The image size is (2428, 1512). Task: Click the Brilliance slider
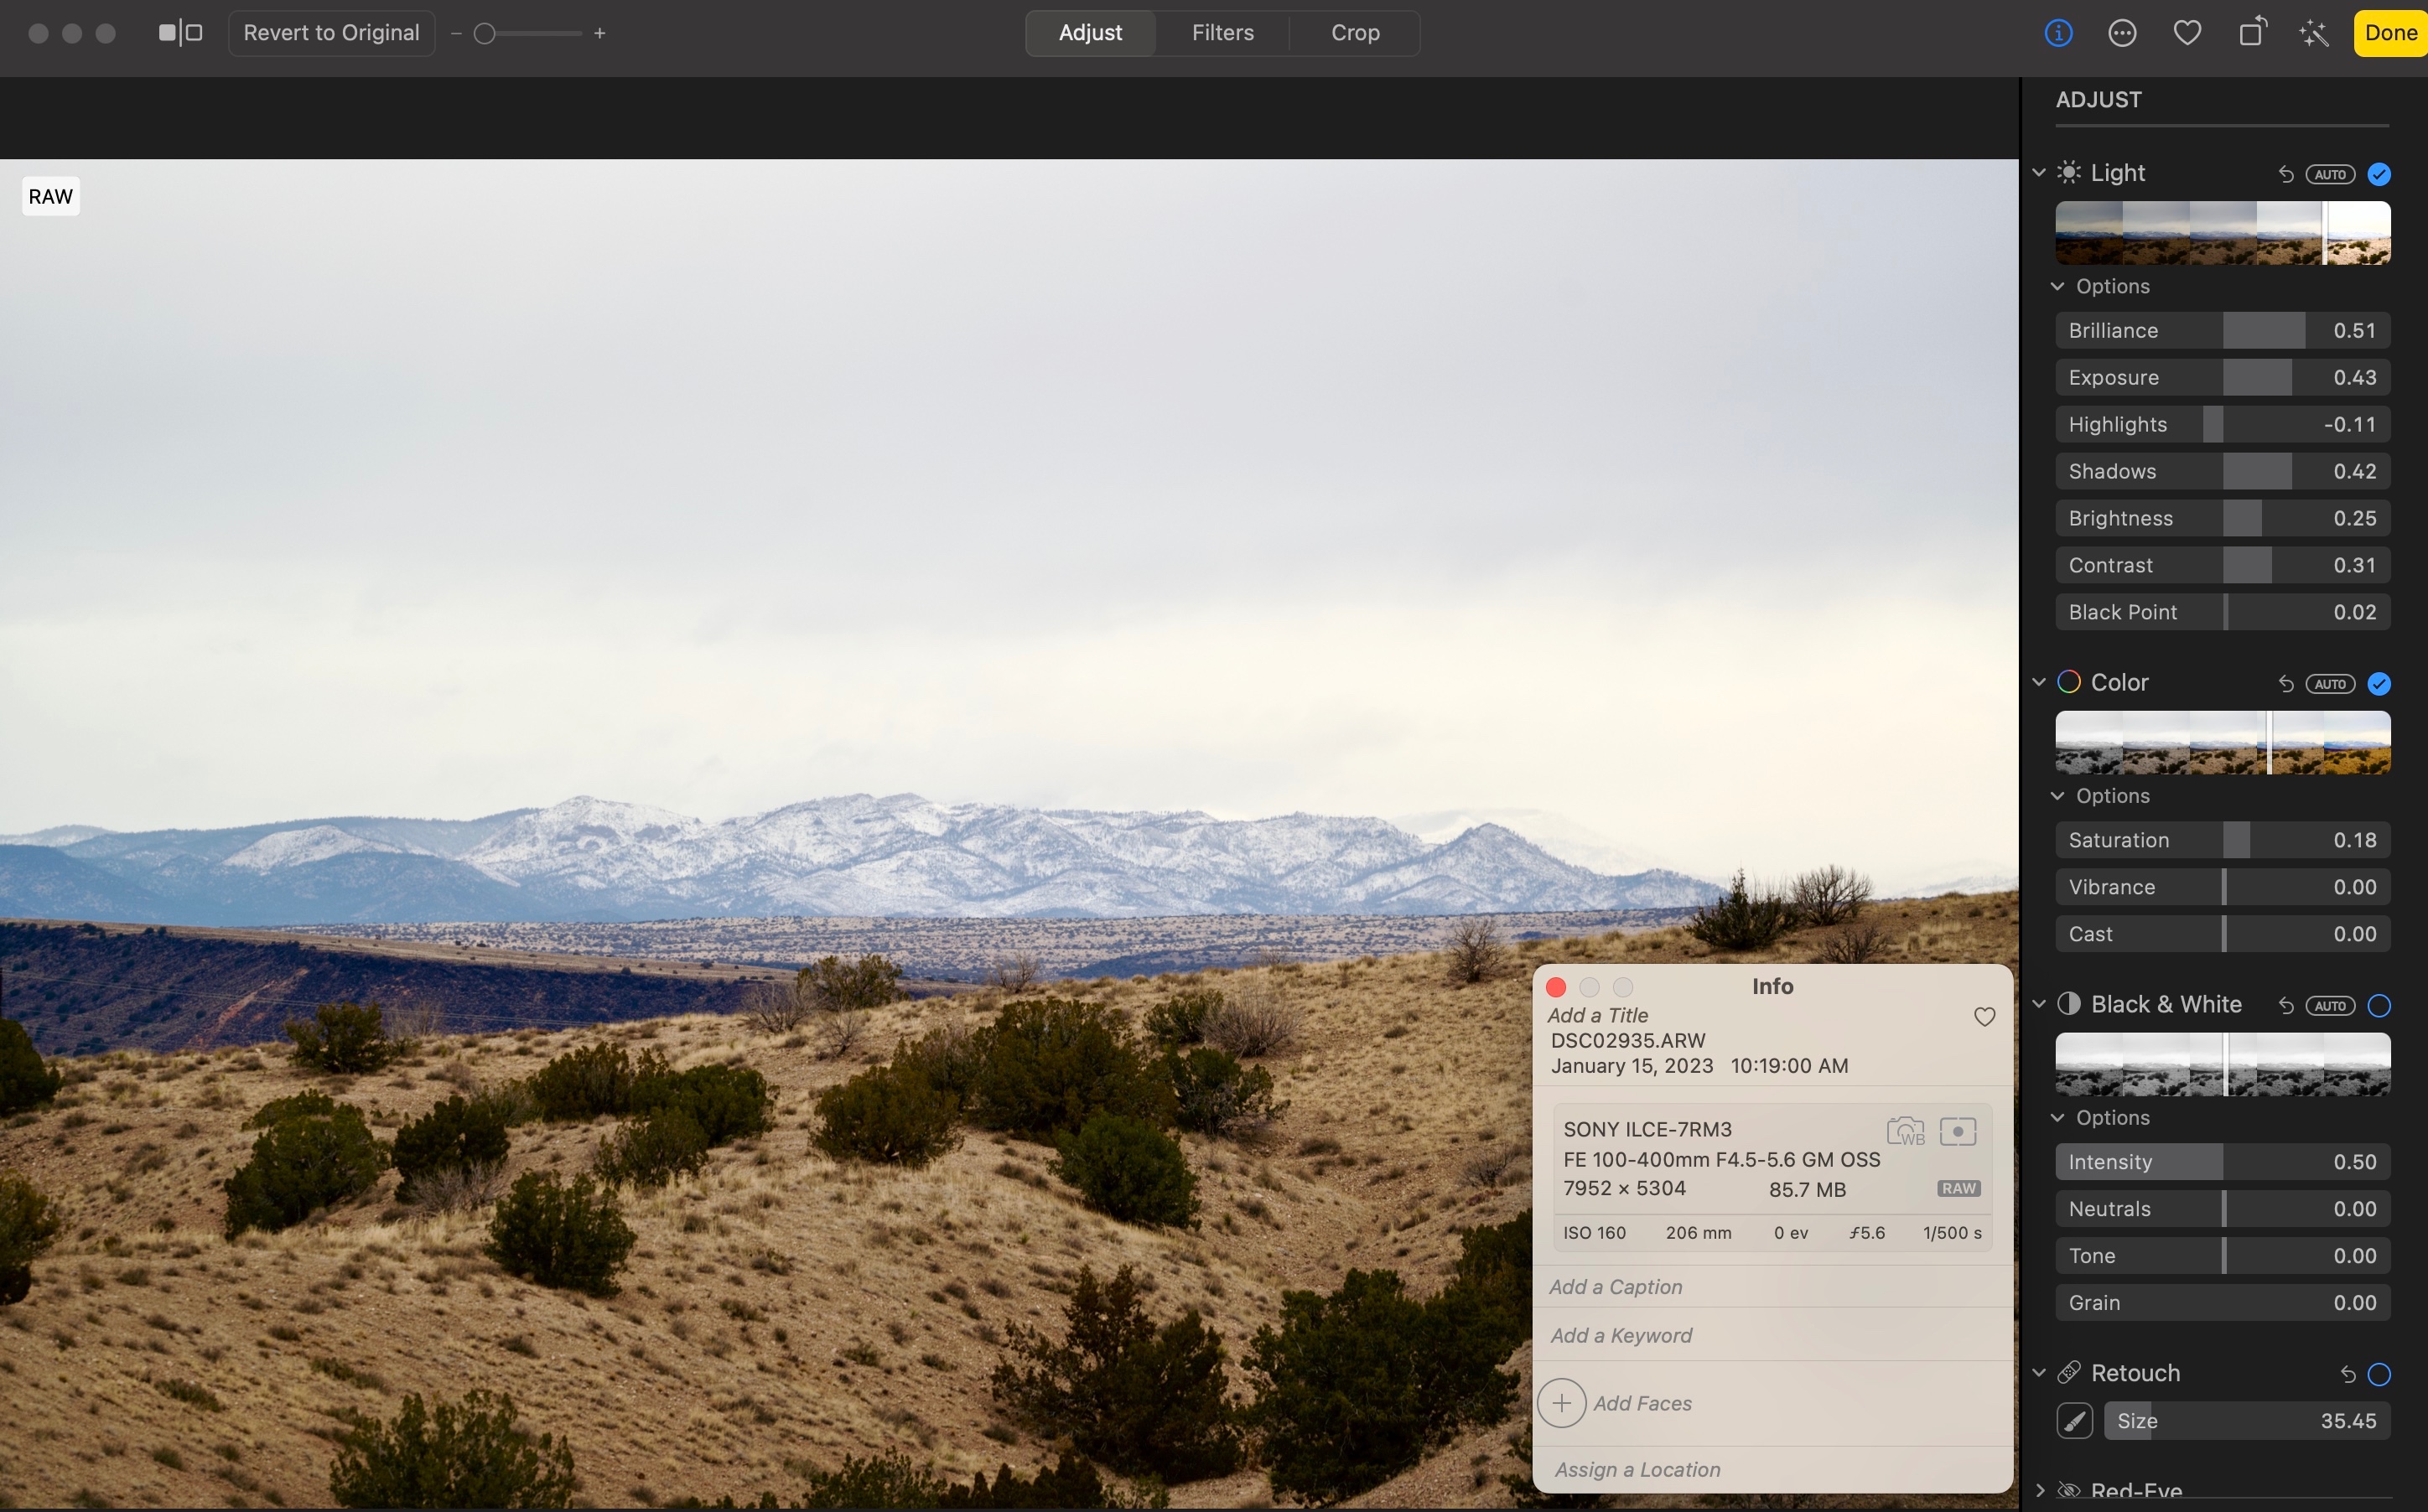[2222, 330]
